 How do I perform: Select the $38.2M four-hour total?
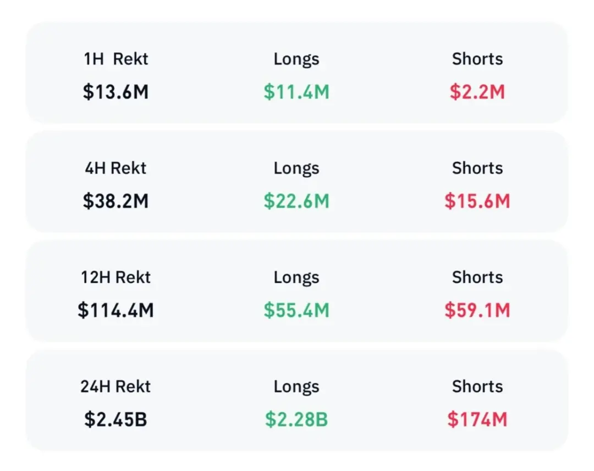[116, 201]
